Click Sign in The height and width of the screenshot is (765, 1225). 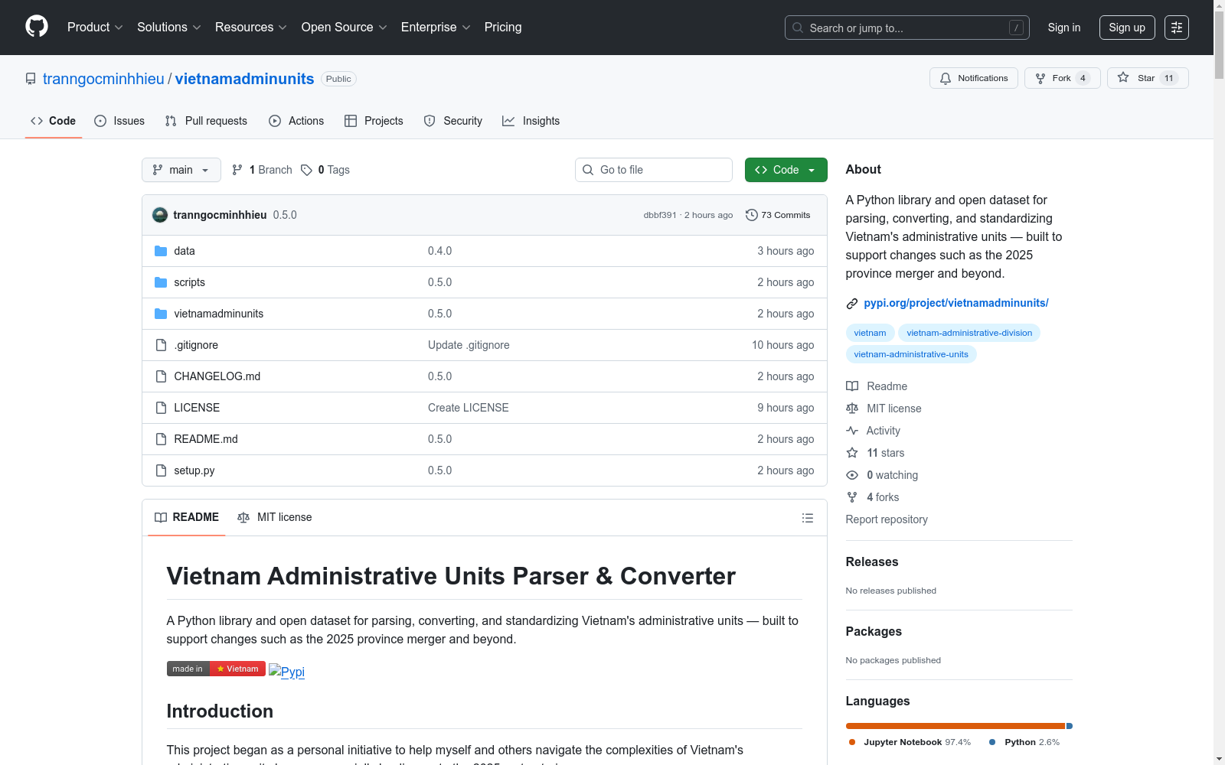pos(1064,28)
